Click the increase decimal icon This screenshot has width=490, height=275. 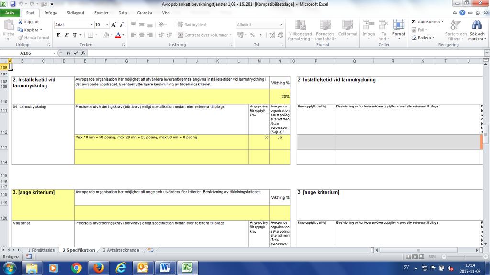[x=272, y=35]
